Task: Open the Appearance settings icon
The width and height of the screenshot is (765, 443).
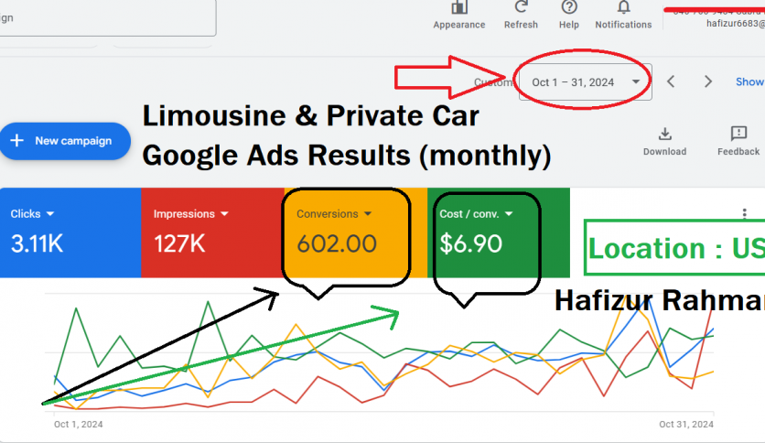Action: pyautogui.click(x=459, y=7)
